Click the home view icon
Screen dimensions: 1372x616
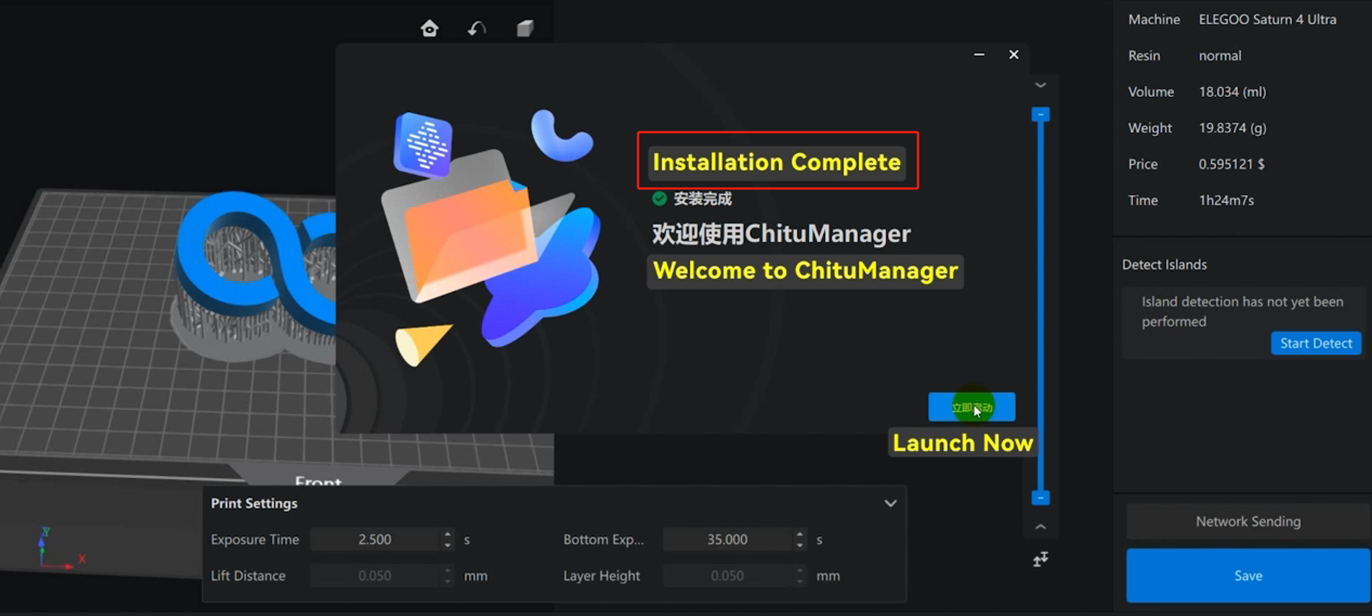[x=429, y=28]
